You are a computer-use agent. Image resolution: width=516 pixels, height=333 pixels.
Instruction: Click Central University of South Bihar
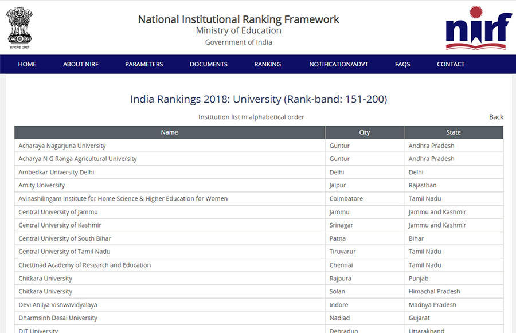point(65,238)
